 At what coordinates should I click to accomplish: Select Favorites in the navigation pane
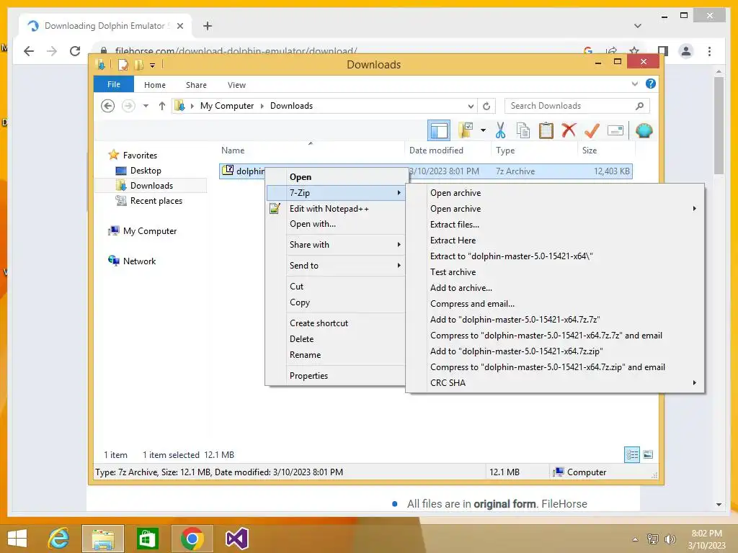(140, 156)
